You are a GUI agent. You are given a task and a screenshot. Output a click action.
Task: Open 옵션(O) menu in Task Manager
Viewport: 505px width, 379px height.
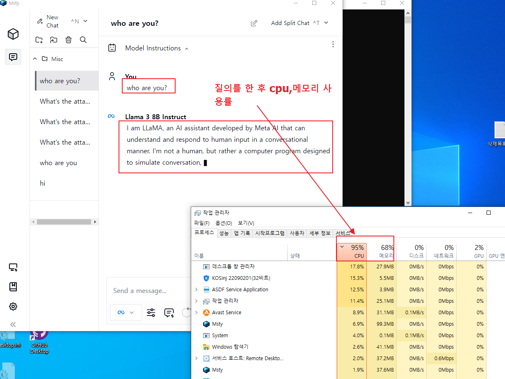coord(224,223)
